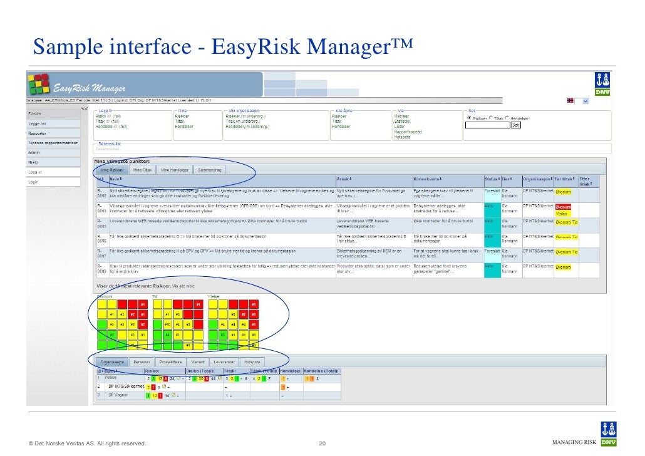Screen dimensions: 645x456
Task: Click top-right red cell in Økonomi matrix
Action: [x=143, y=304]
